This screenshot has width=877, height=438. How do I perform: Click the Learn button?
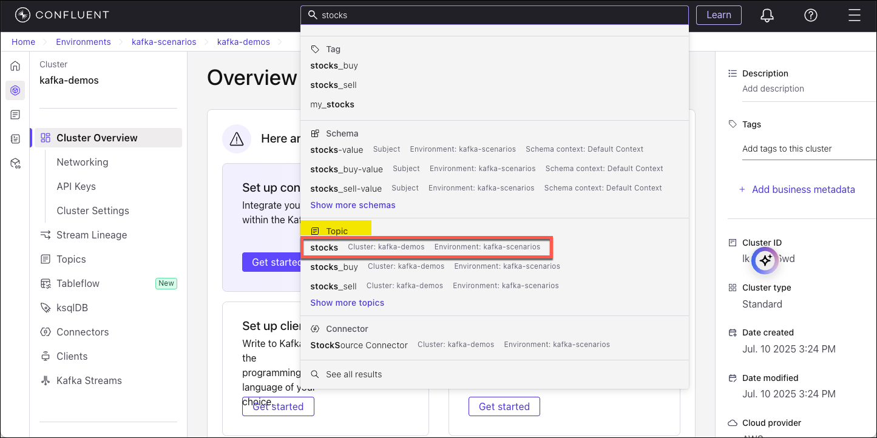coord(719,15)
